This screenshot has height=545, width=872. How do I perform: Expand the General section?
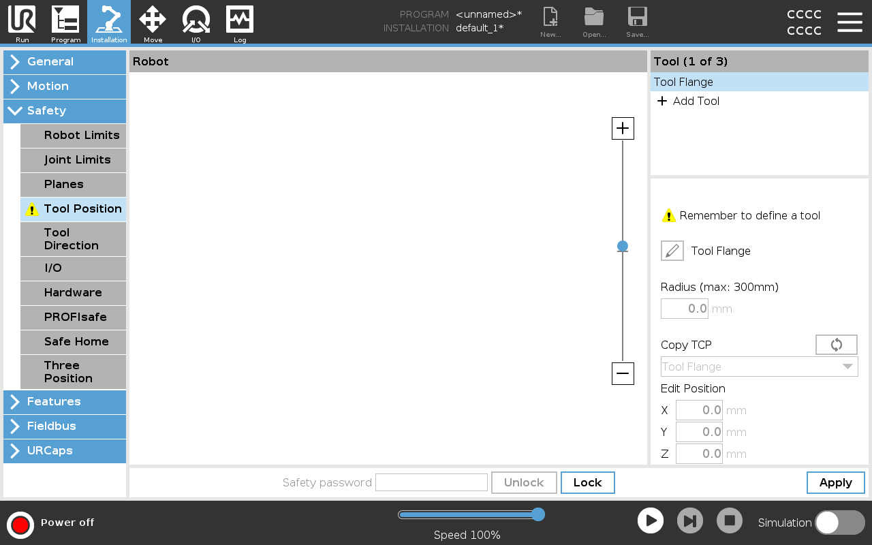[x=65, y=62]
